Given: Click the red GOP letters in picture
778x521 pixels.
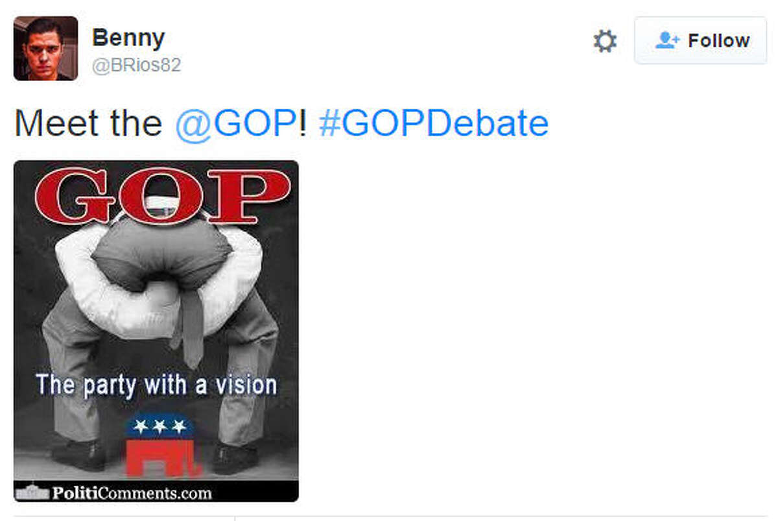Looking at the screenshot, I should (x=162, y=196).
